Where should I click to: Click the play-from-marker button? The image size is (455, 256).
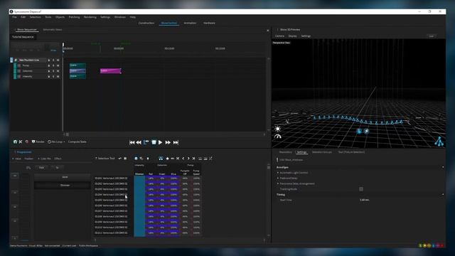pos(146,142)
